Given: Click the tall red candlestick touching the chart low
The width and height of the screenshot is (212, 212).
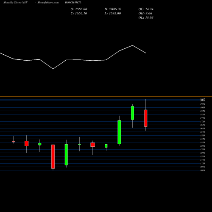Looking at the screenshot, I should (53, 156).
